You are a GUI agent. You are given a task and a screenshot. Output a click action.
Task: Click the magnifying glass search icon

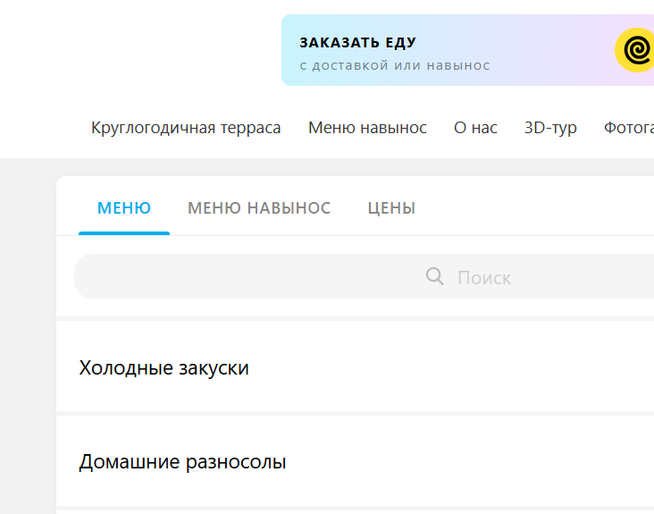click(x=435, y=276)
